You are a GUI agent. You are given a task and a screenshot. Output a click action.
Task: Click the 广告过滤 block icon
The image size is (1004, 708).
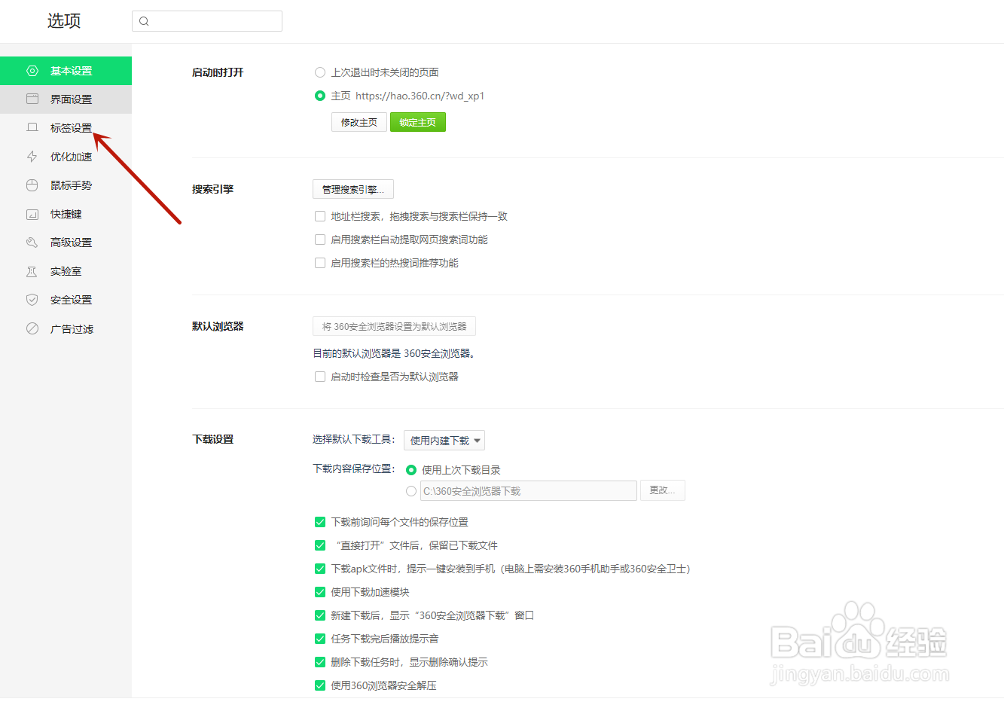point(32,329)
